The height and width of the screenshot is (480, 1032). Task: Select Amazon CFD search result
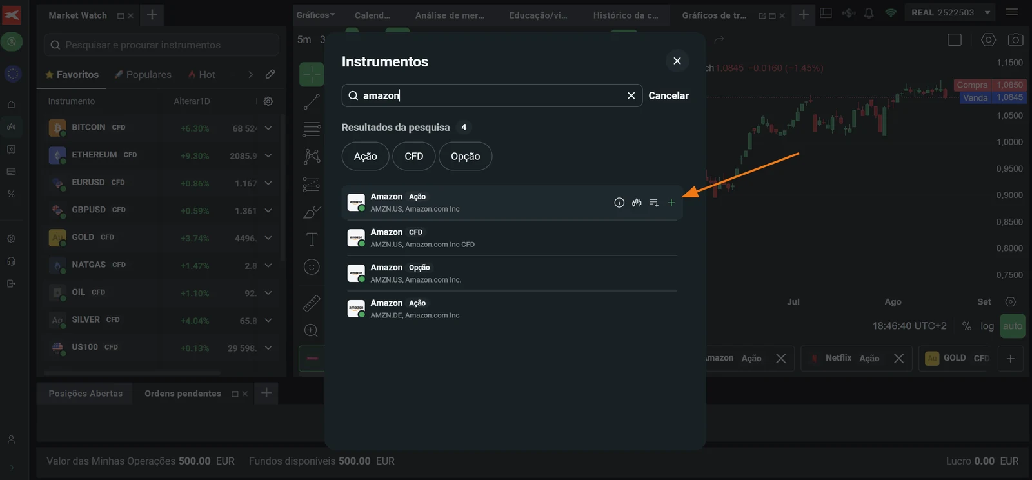click(x=512, y=238)
